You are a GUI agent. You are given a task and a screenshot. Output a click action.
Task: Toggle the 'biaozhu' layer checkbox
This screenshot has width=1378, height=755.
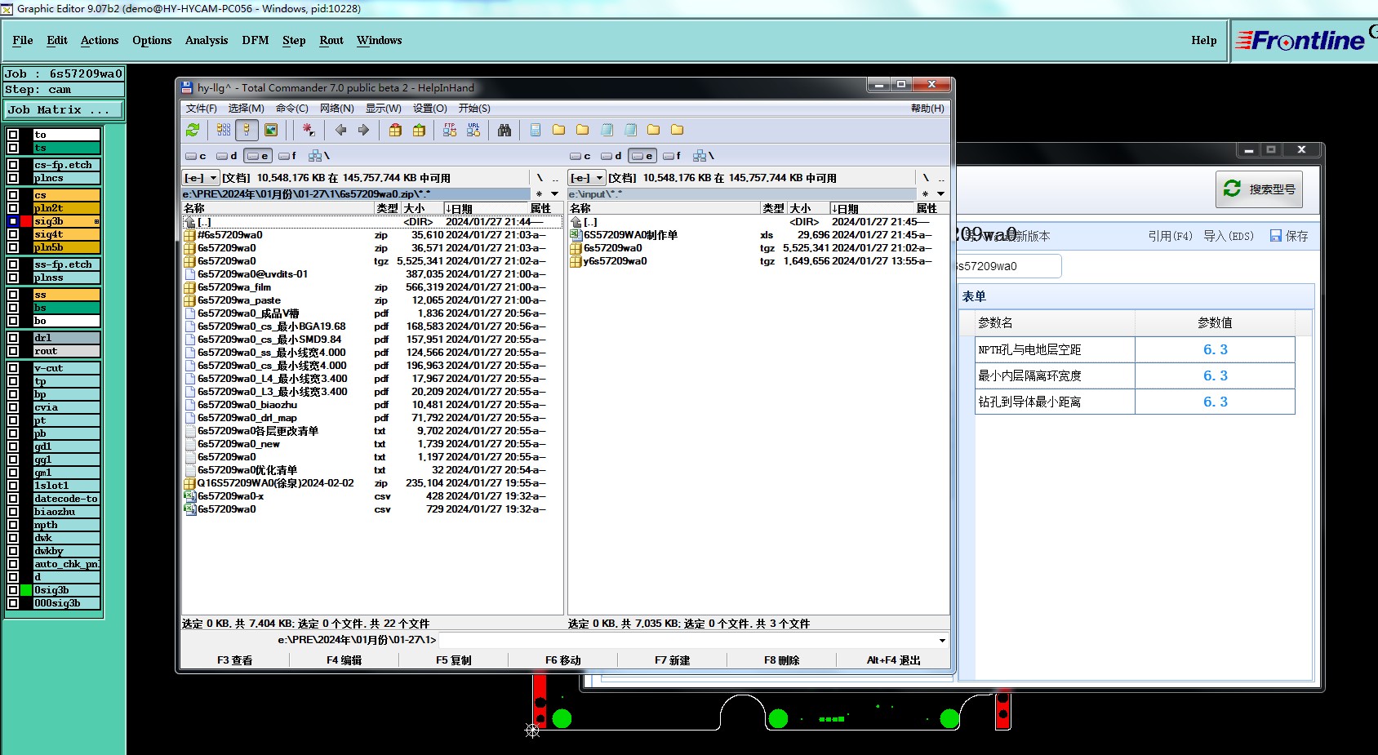tap(13, 512)
